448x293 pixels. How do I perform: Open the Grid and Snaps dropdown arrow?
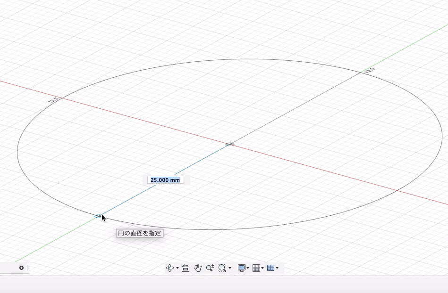(x=262, y=268)
